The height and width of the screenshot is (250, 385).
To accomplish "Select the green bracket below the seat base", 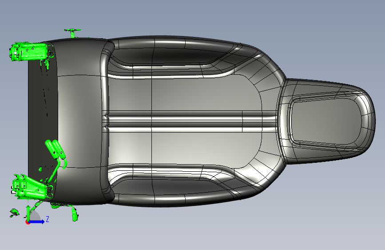I will click(x=75, y=214).
